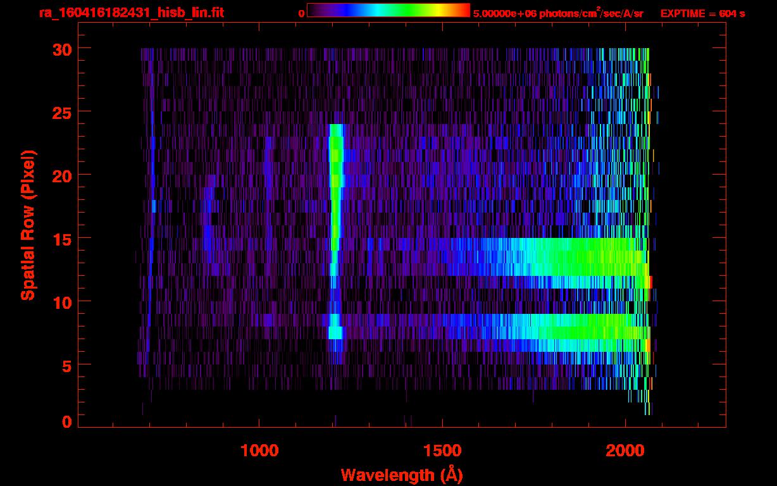Click the 2000 wavelength tick label

coord(625,451)
